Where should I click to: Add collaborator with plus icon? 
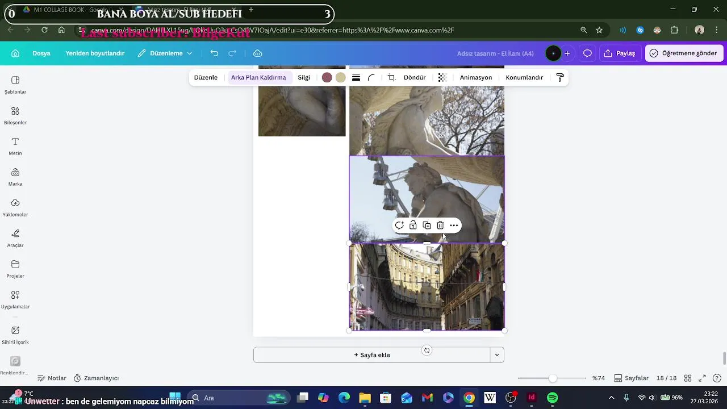coord(567,53)
